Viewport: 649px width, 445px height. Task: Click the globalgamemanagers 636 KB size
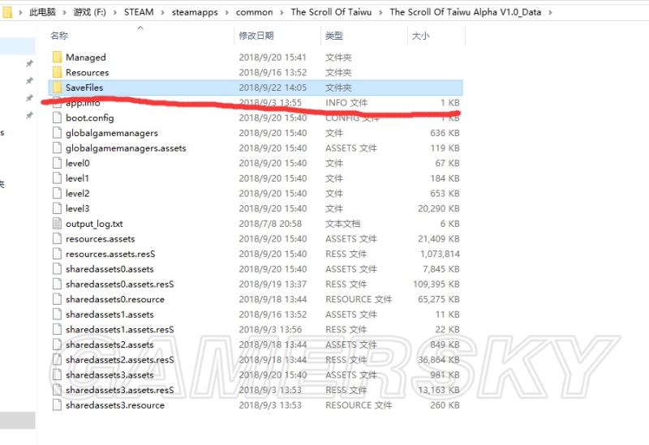coord(445,133)
